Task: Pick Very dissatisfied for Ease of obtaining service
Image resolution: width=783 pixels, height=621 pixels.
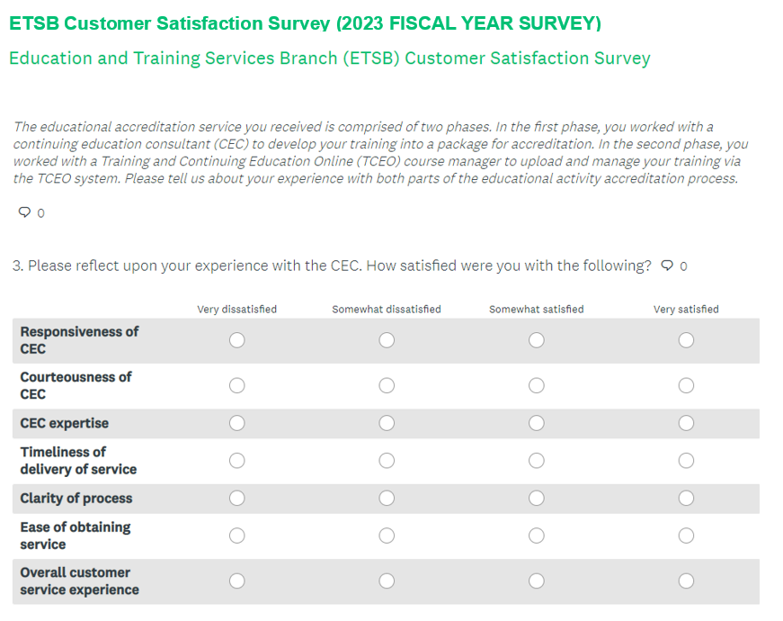Action: 236,535
